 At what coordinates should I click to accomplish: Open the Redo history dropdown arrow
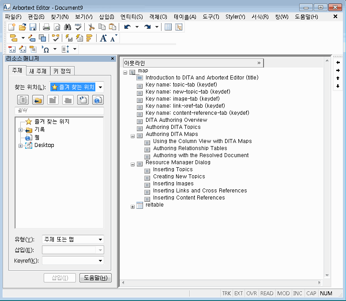click(157, 27)
